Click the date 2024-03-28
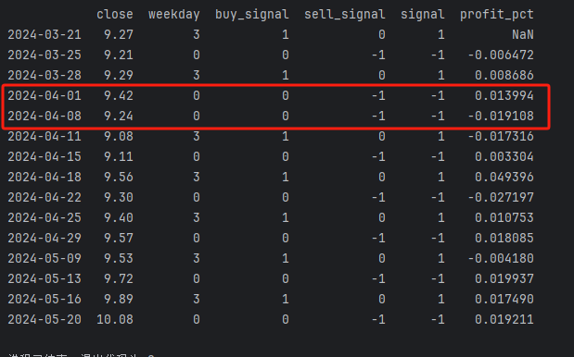 [x=45, y=75]
